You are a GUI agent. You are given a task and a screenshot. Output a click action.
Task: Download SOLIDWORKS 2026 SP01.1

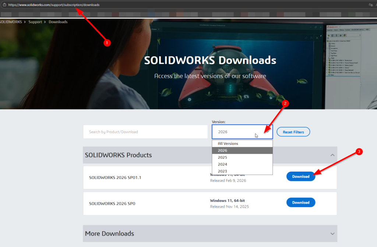301,176
